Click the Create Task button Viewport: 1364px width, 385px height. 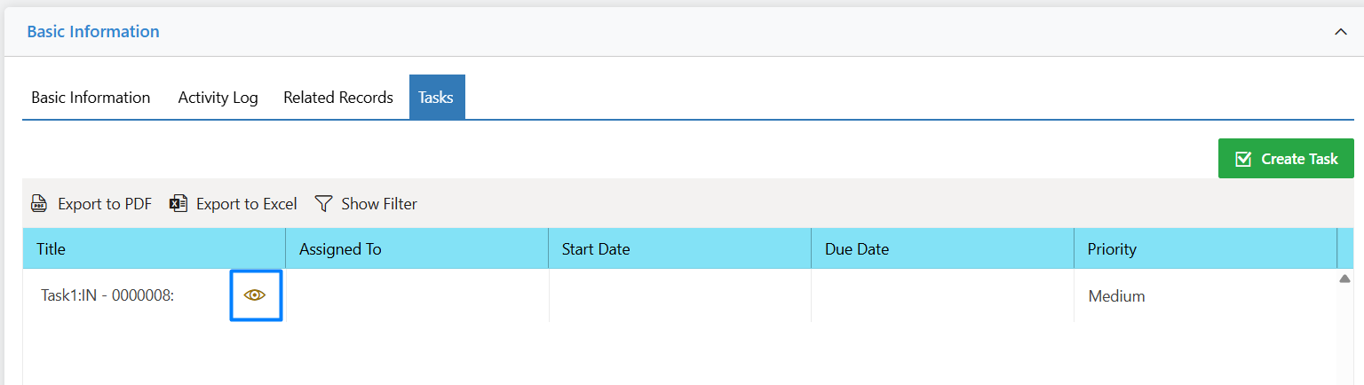point(1286,159)
